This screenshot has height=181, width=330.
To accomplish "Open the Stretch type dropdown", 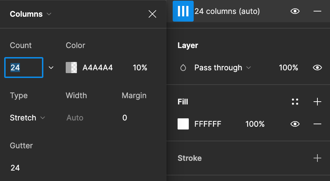I will click(x=28, y=118).
